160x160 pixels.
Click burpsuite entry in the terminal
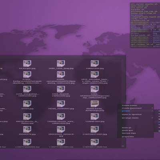tap(137, 15)
